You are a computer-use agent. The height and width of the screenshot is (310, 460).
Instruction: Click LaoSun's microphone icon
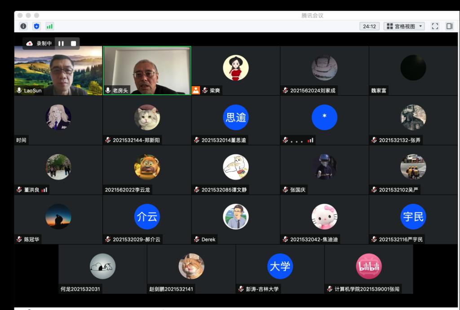pos(19,91)
